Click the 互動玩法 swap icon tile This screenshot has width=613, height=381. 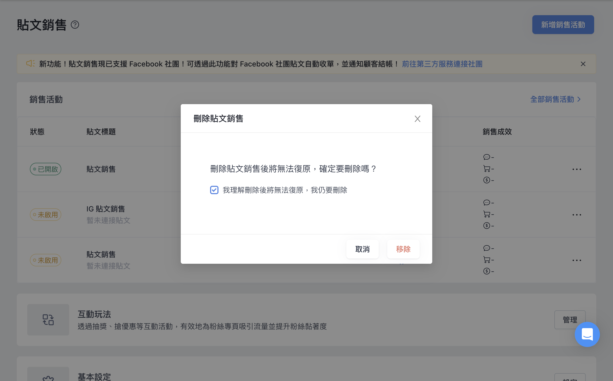[x=48, y=320]
